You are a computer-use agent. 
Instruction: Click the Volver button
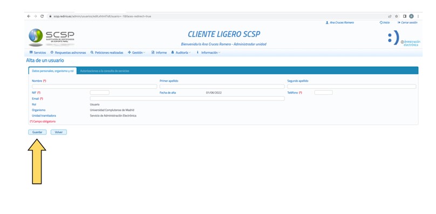tap(59, 132)
